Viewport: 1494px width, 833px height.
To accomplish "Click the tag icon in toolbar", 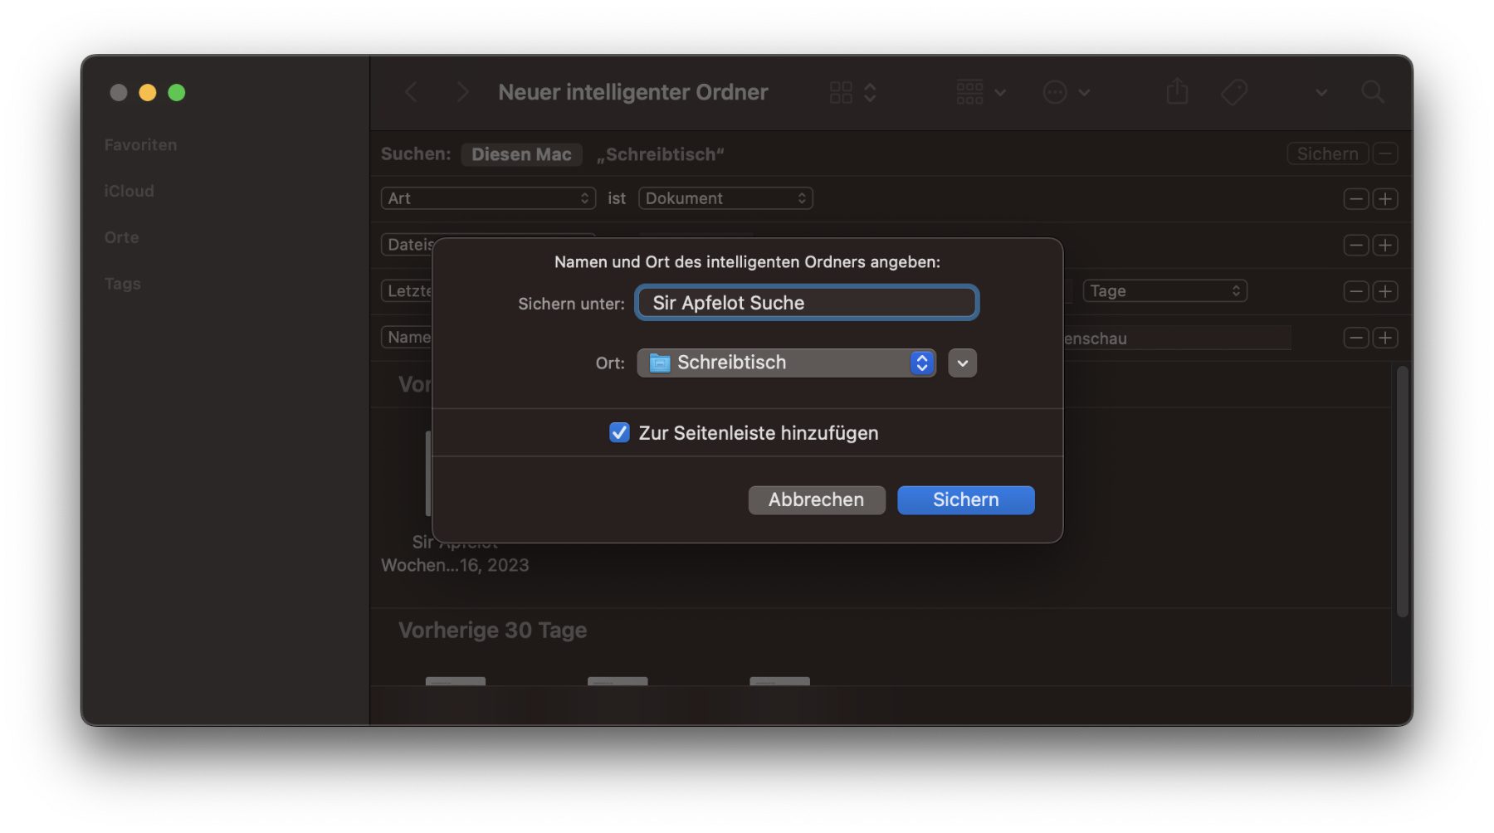I will tap(1234, 92).
